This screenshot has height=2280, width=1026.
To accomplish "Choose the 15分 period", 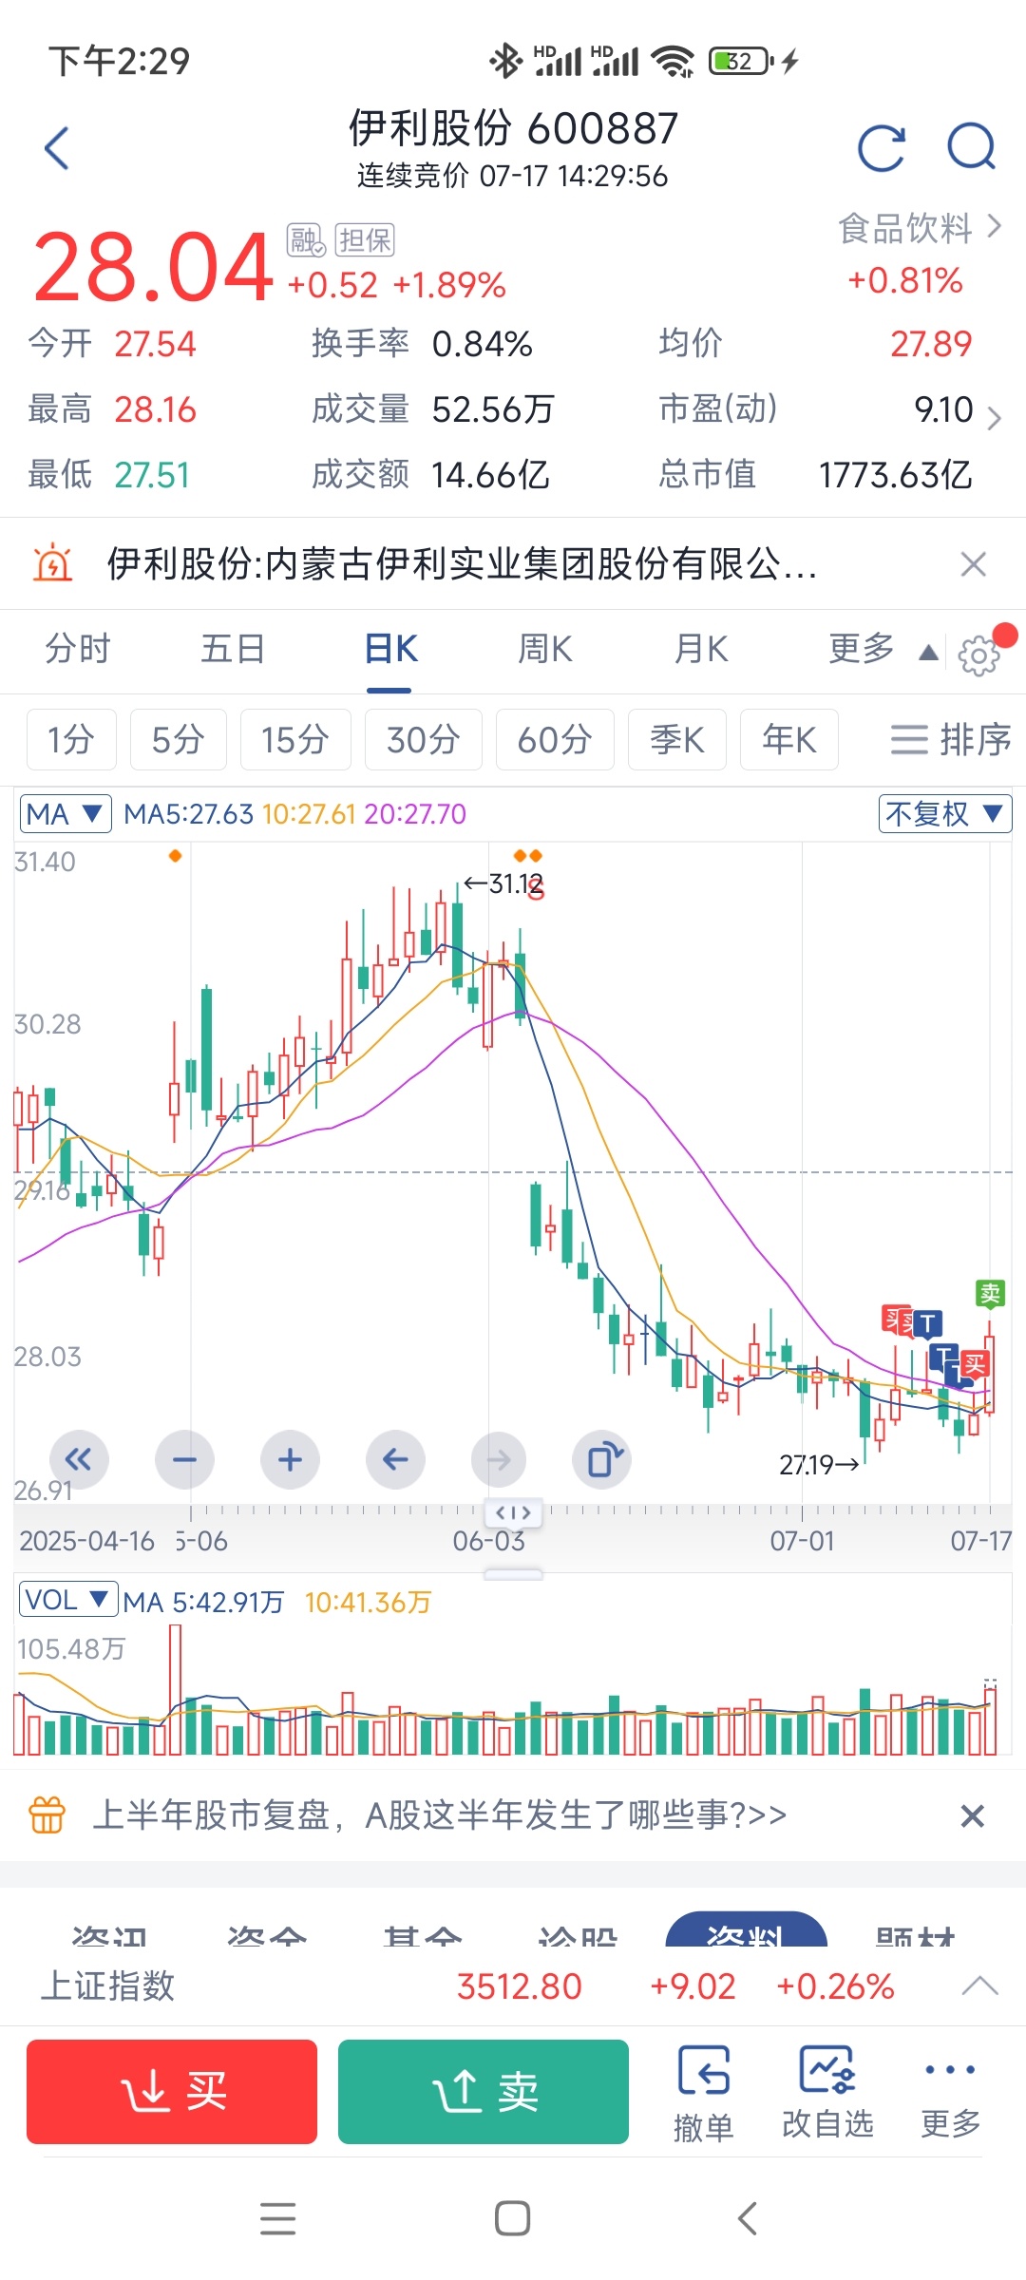I will (x=295, y=739).
